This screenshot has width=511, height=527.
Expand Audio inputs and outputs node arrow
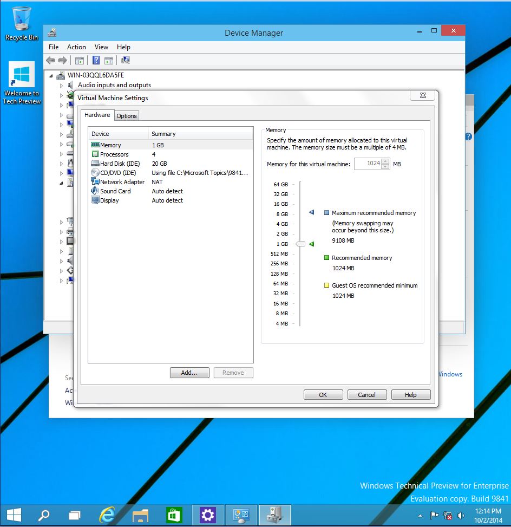click(61, 86)
